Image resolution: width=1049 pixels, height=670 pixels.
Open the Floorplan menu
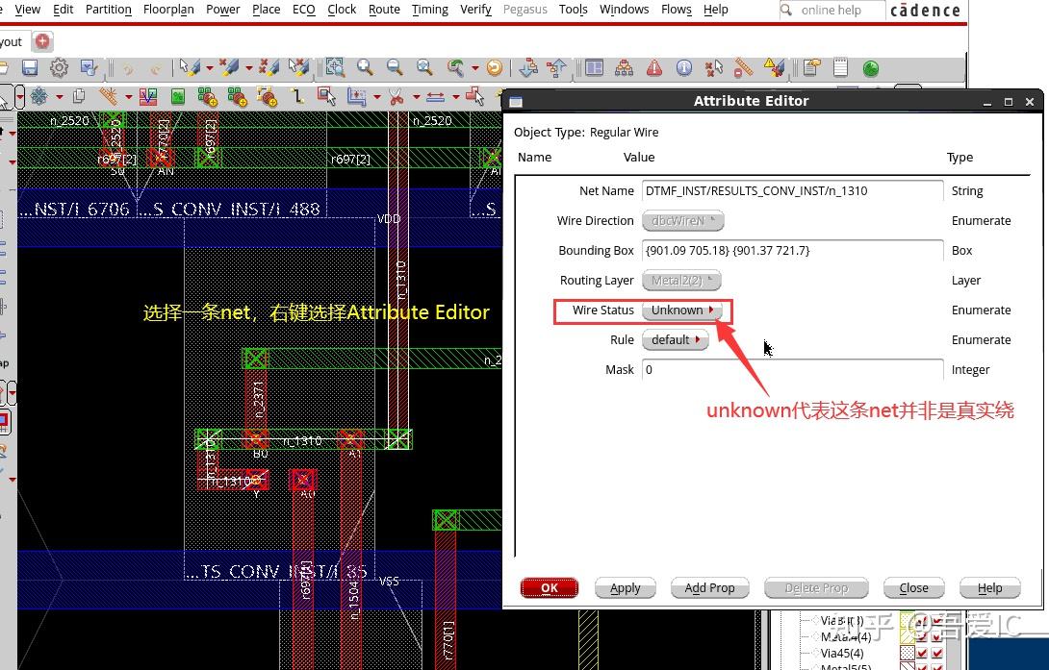tap(168, 10)
